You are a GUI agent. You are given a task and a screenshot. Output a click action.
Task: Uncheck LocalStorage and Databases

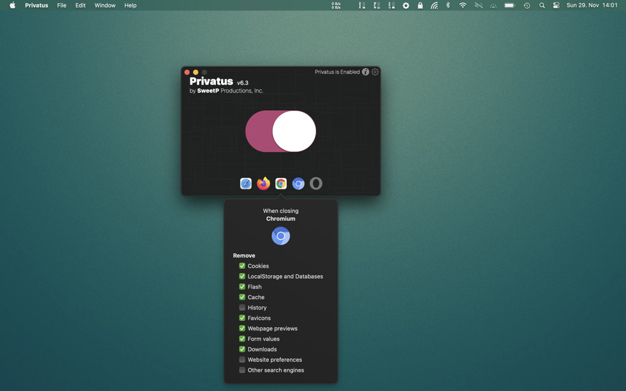click(x=242, y=276)
